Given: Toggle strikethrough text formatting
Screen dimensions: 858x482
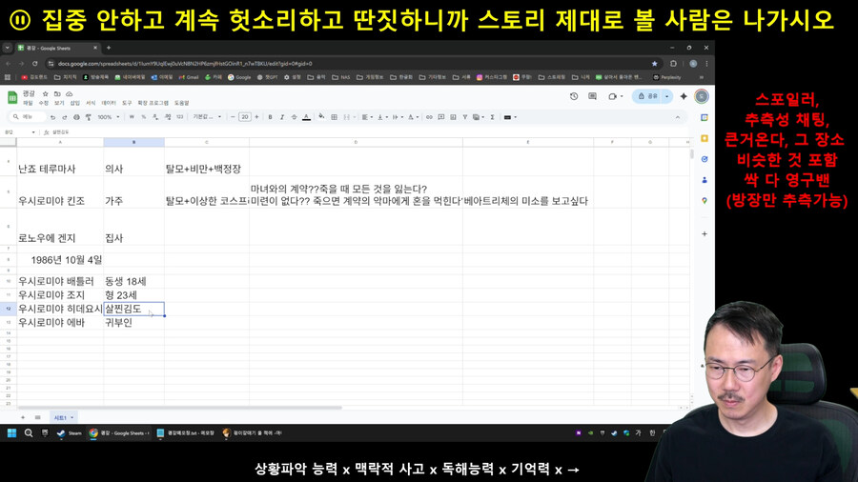Looking at the screenshot, I should tap(293, 117).
